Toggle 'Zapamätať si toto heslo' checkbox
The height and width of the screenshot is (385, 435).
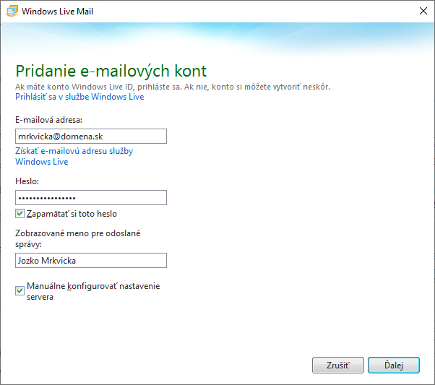point(20,214)
